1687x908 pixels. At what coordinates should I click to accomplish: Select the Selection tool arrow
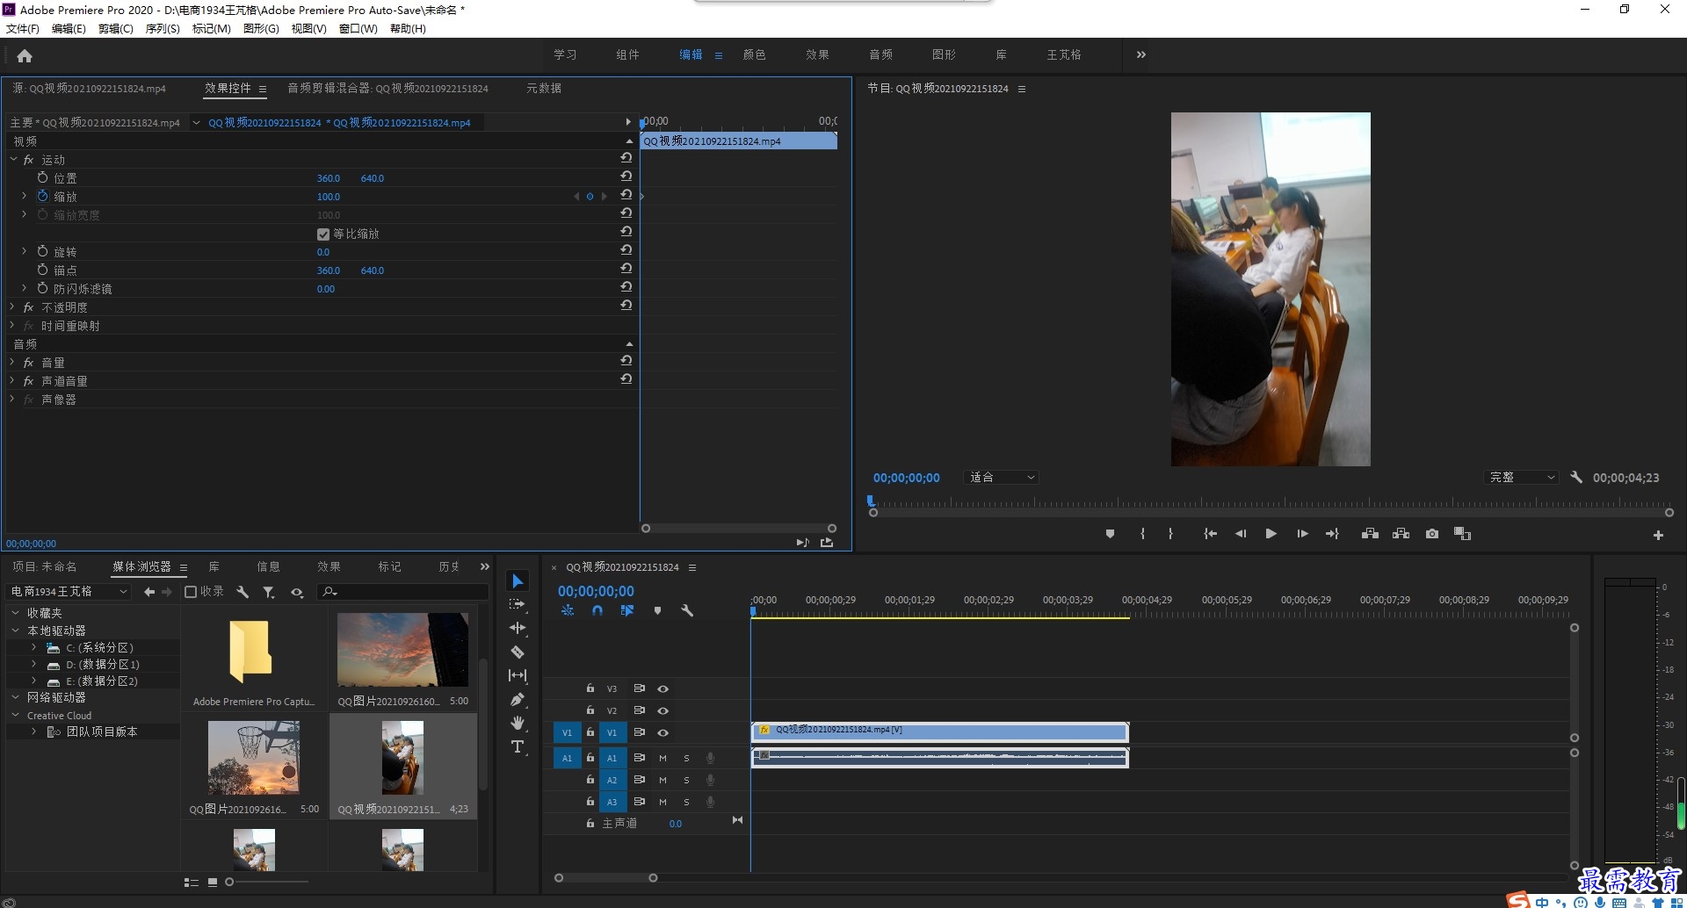518,581
